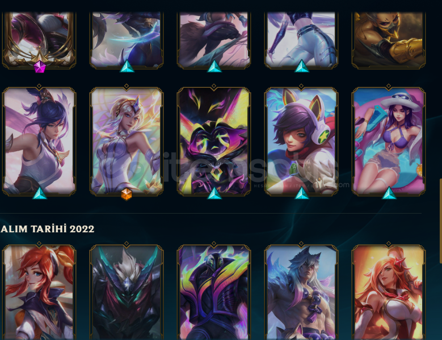
Task: Click the ALIM TARİHİ 2022 section header
Action: pos(47,228)
